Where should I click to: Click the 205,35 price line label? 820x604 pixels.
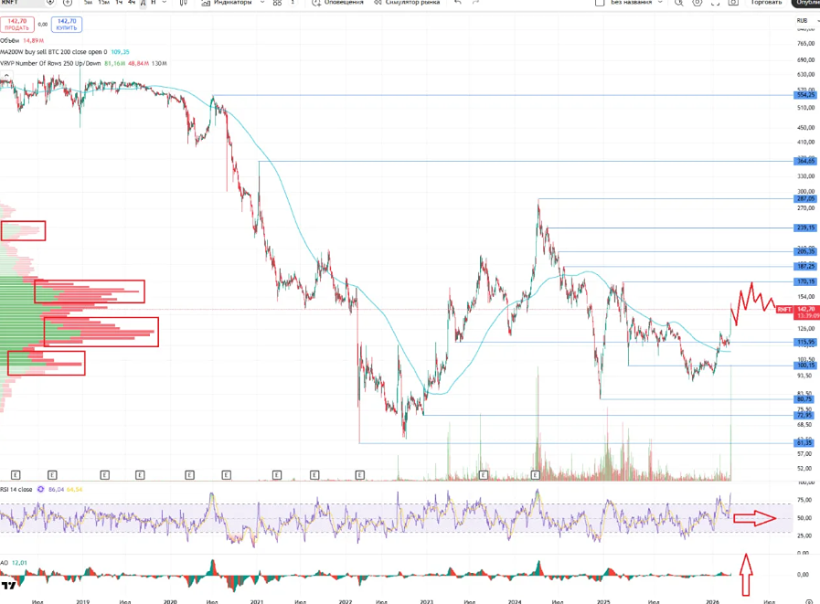coord(805,251)
